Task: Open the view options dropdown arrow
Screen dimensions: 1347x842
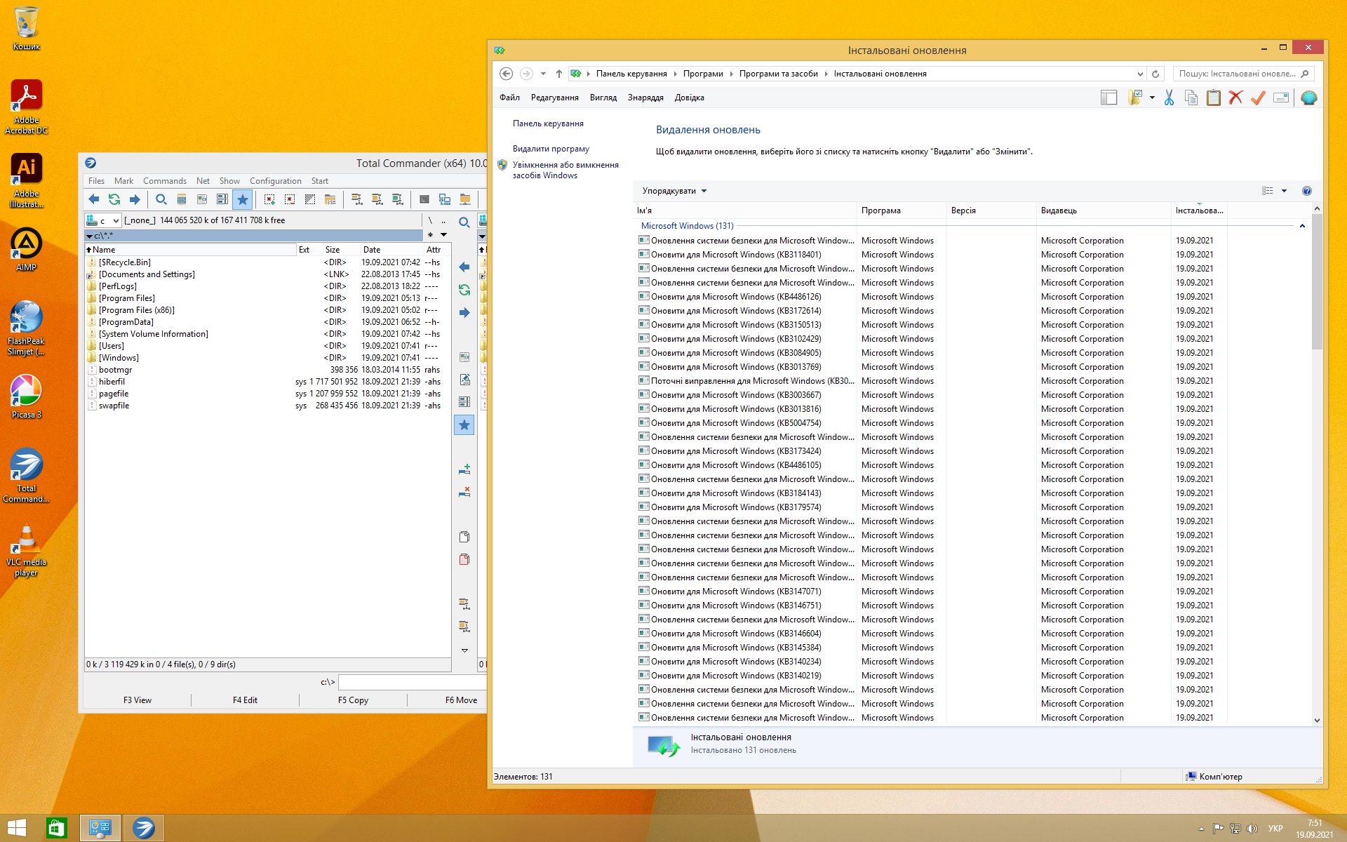Action: 1284,191
